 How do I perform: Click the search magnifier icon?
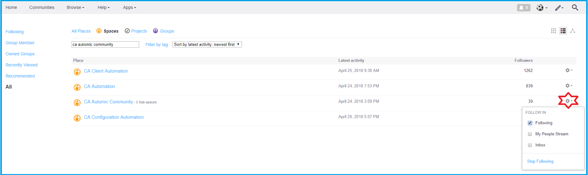pyautogui.click(x=575, y=7)
